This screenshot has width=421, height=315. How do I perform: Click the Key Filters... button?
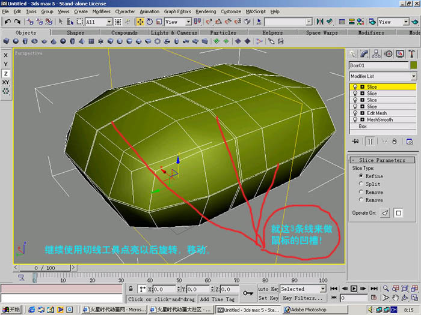click(x=303, y=298)
